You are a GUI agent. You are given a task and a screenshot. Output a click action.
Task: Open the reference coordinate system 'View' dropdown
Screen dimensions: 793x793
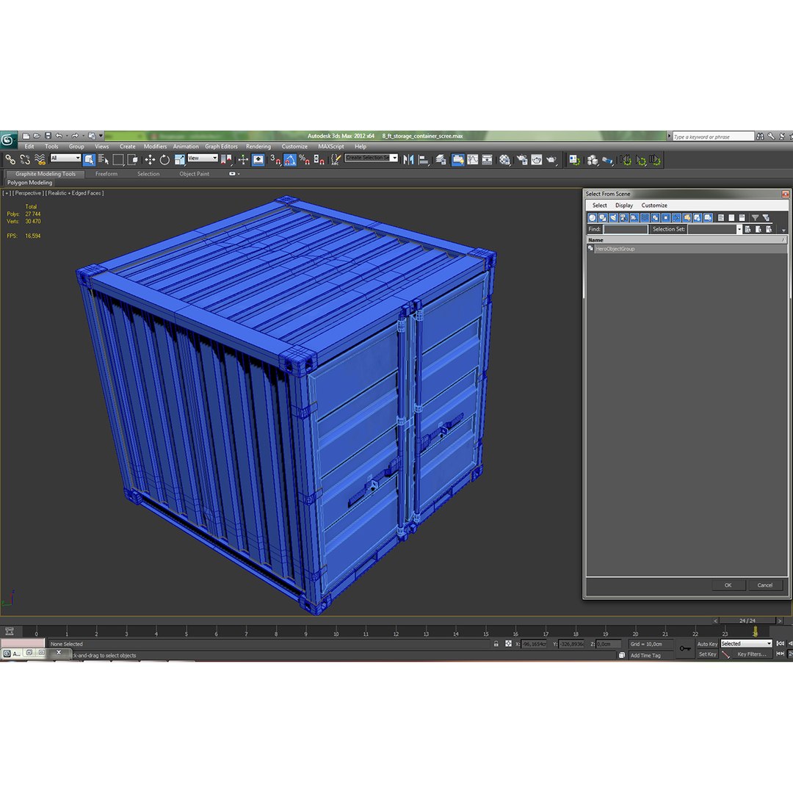point(203,159)
